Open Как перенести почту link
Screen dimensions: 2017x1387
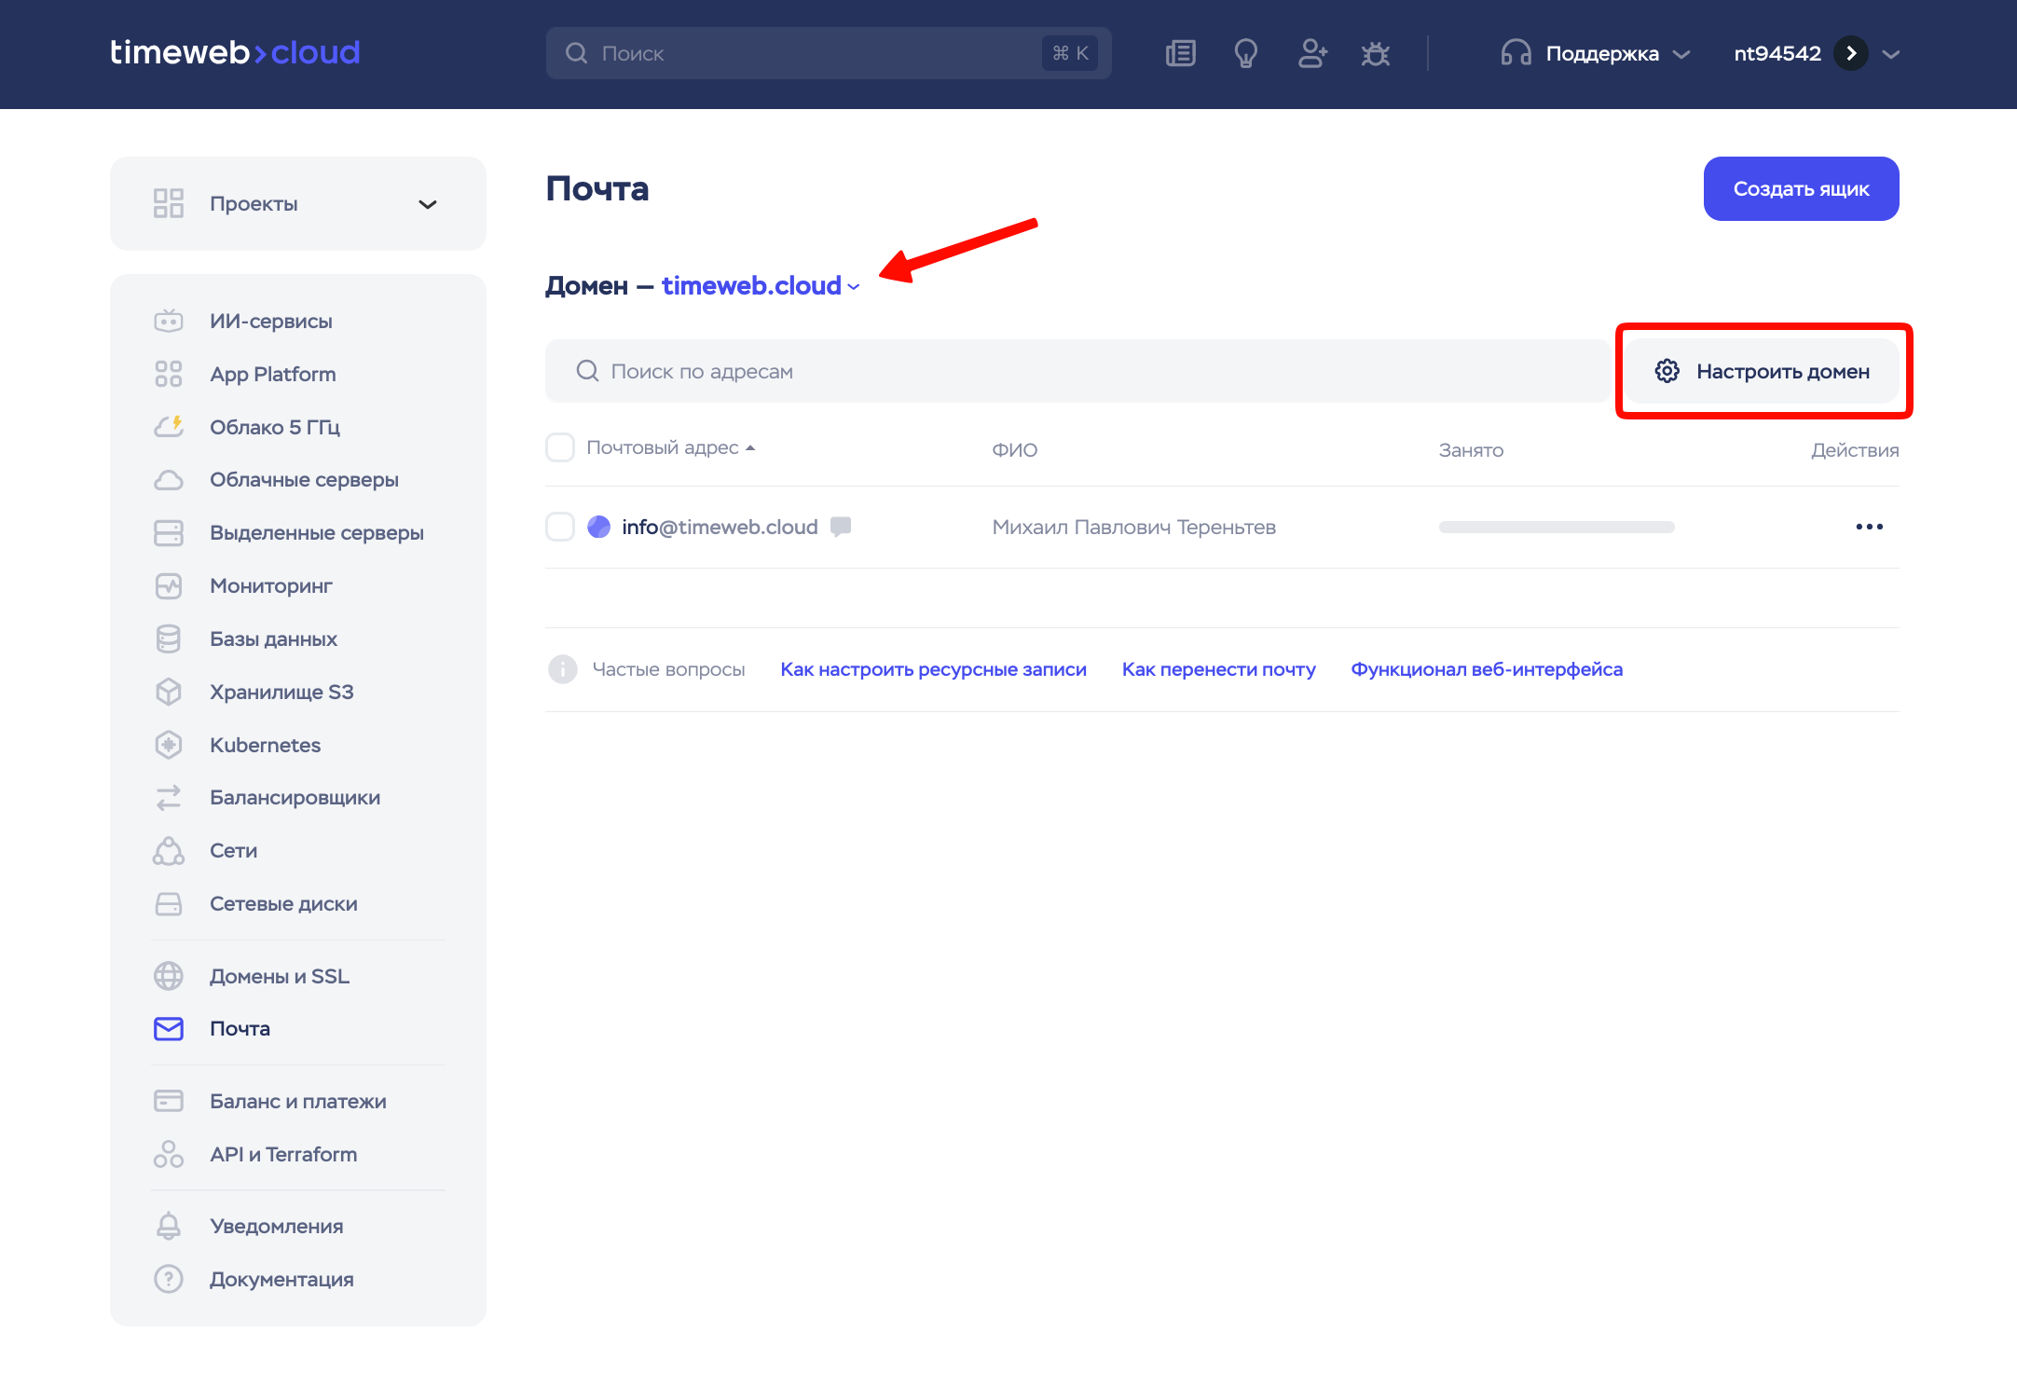coord(1218,669)
